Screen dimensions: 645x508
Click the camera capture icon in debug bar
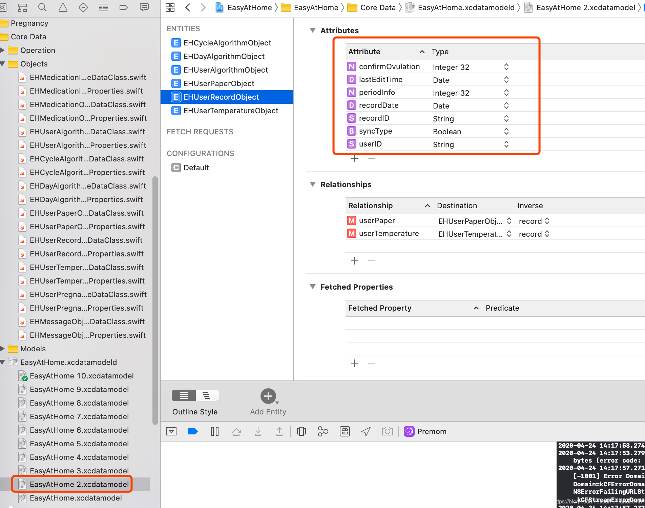tap(388, 431)
